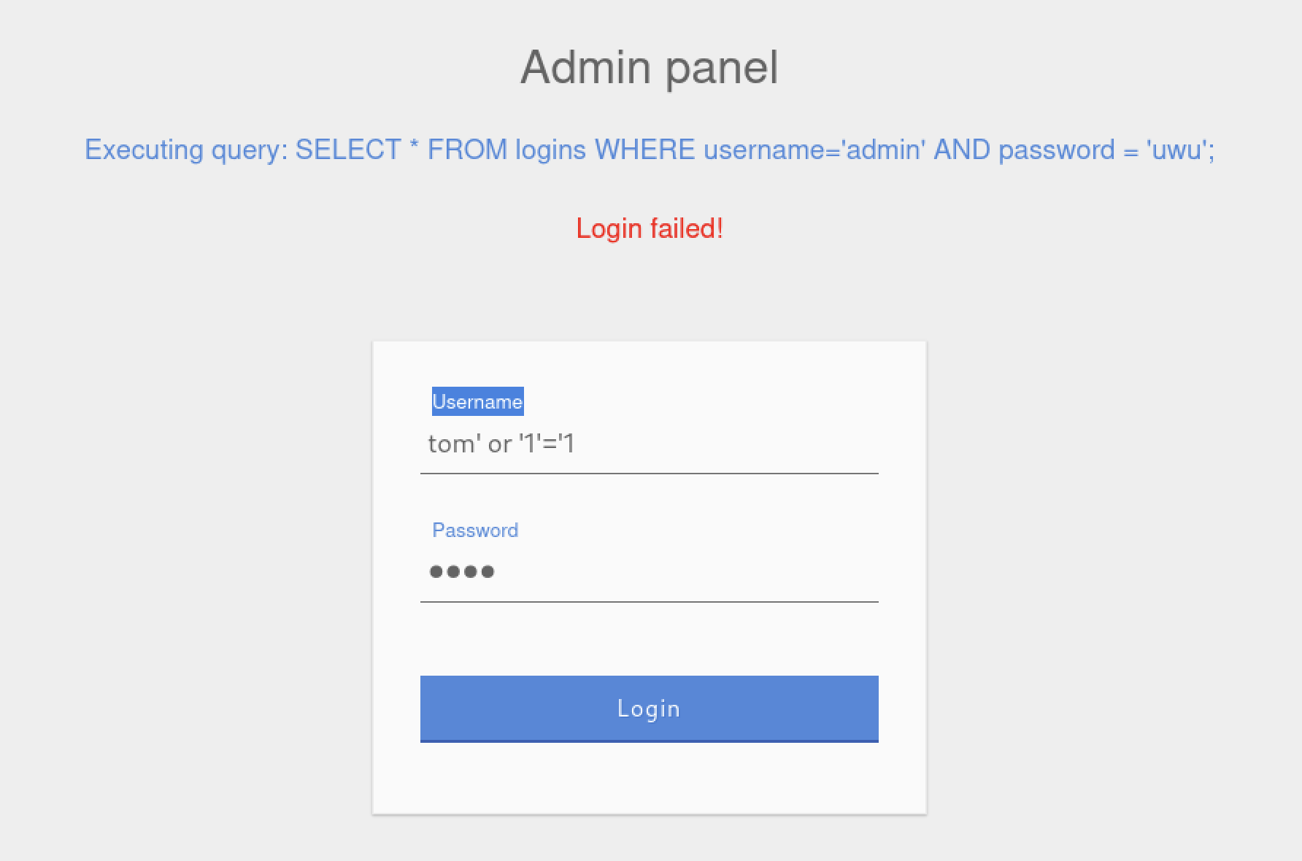Click the masked password dots
Viewport: 1302px width, 861px height.
[x=462, y=571]
